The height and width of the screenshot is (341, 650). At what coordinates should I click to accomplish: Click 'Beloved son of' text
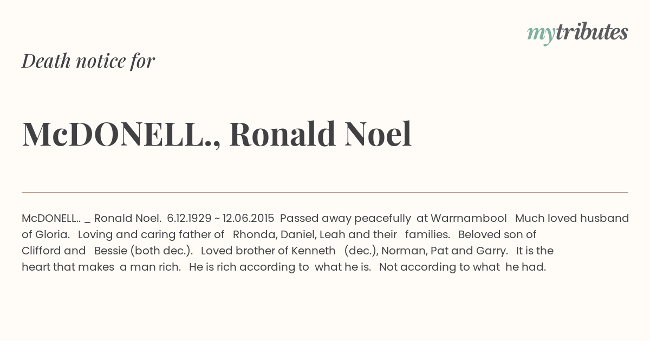point(497,234)
